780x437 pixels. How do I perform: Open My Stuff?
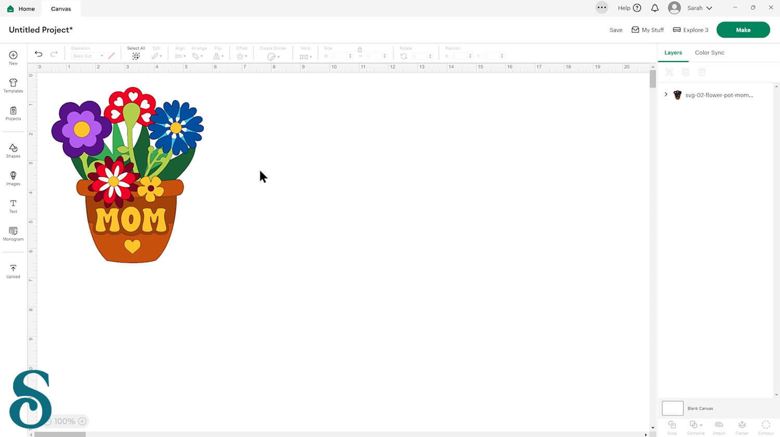coord(647,30)
